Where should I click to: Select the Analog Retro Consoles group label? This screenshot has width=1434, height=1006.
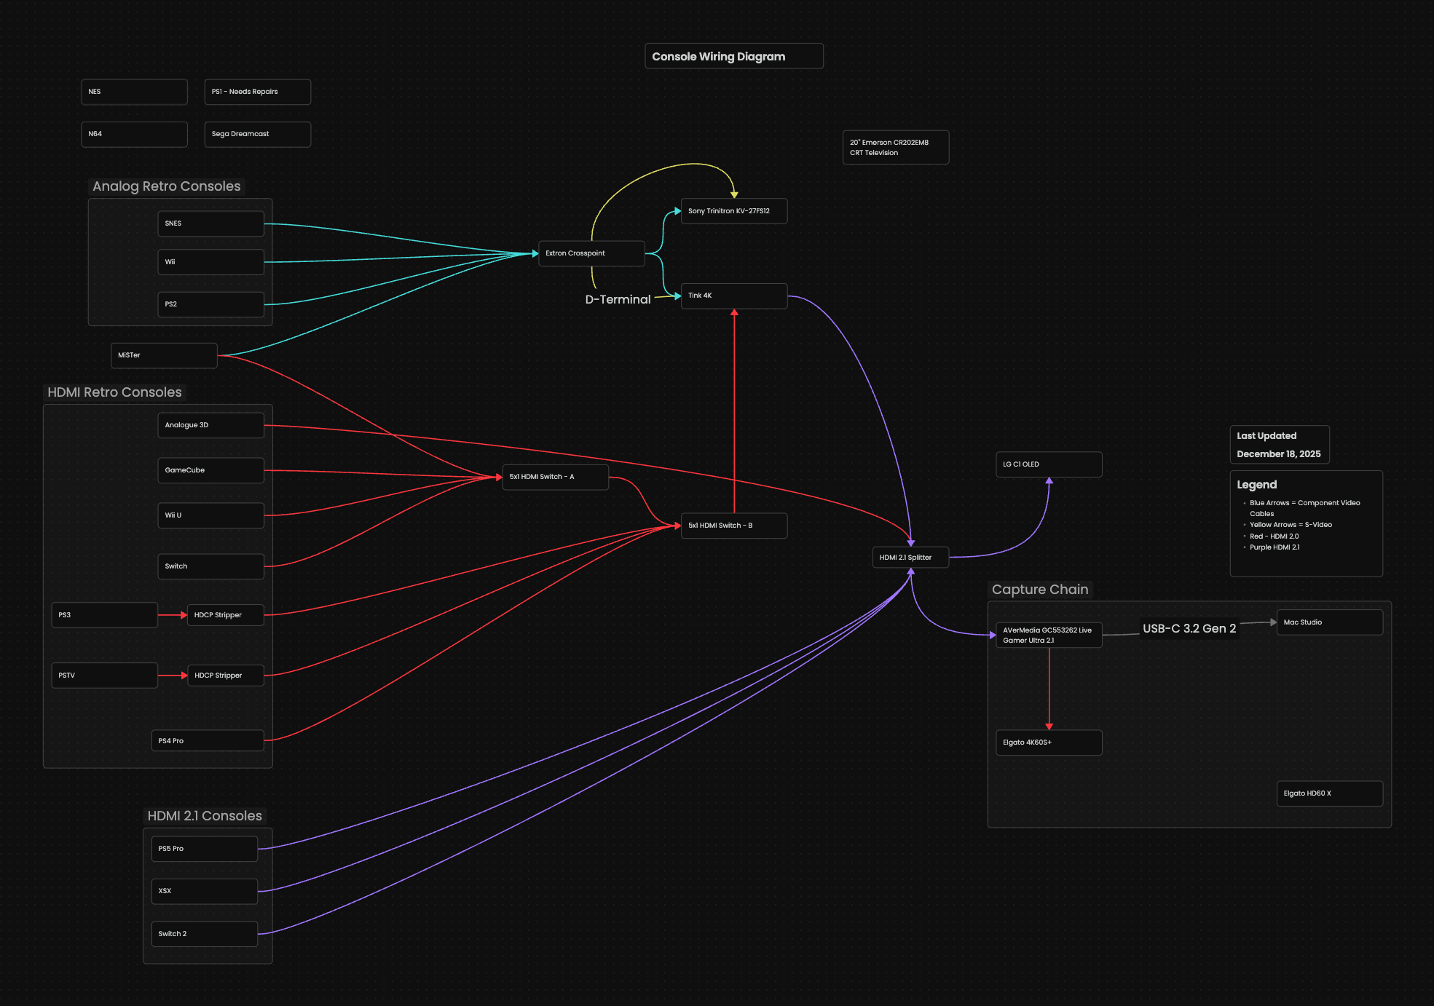click(166, 186)
